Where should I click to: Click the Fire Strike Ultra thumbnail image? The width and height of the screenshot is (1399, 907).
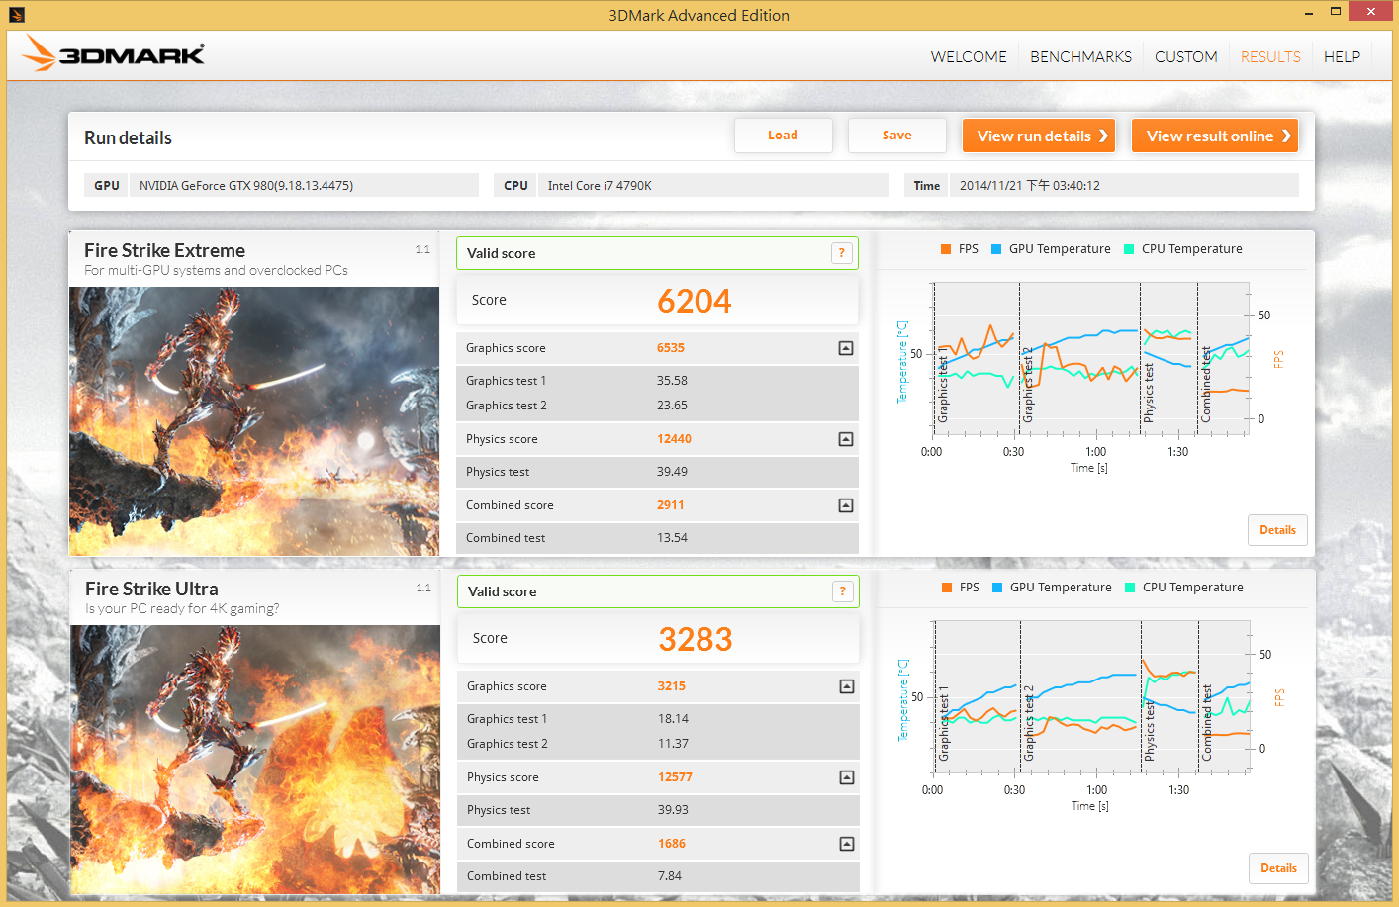tap(255, 760)
